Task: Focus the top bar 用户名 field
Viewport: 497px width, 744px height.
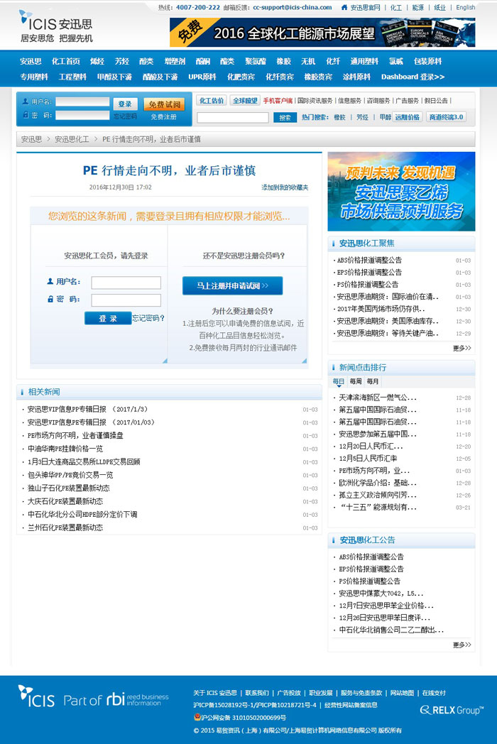Action: tap(82, 102)
